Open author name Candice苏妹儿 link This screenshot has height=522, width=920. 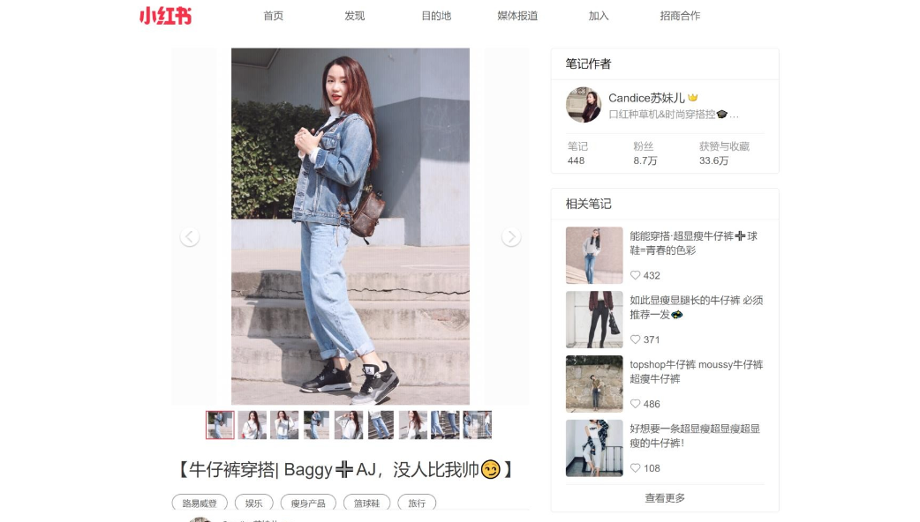646,98
